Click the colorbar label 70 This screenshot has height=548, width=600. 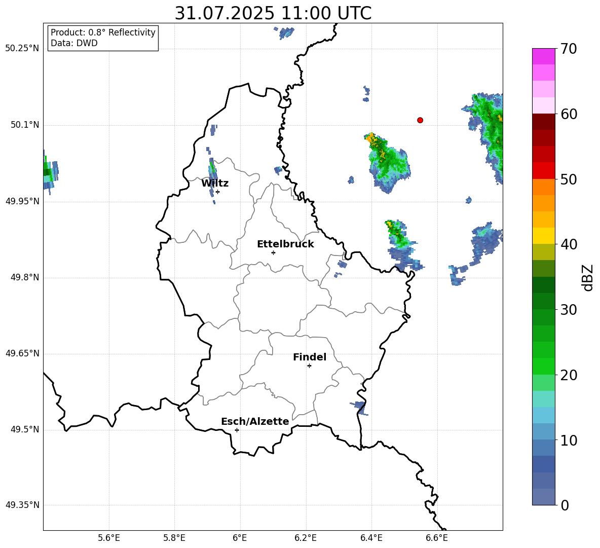click(x=569, y=49)
